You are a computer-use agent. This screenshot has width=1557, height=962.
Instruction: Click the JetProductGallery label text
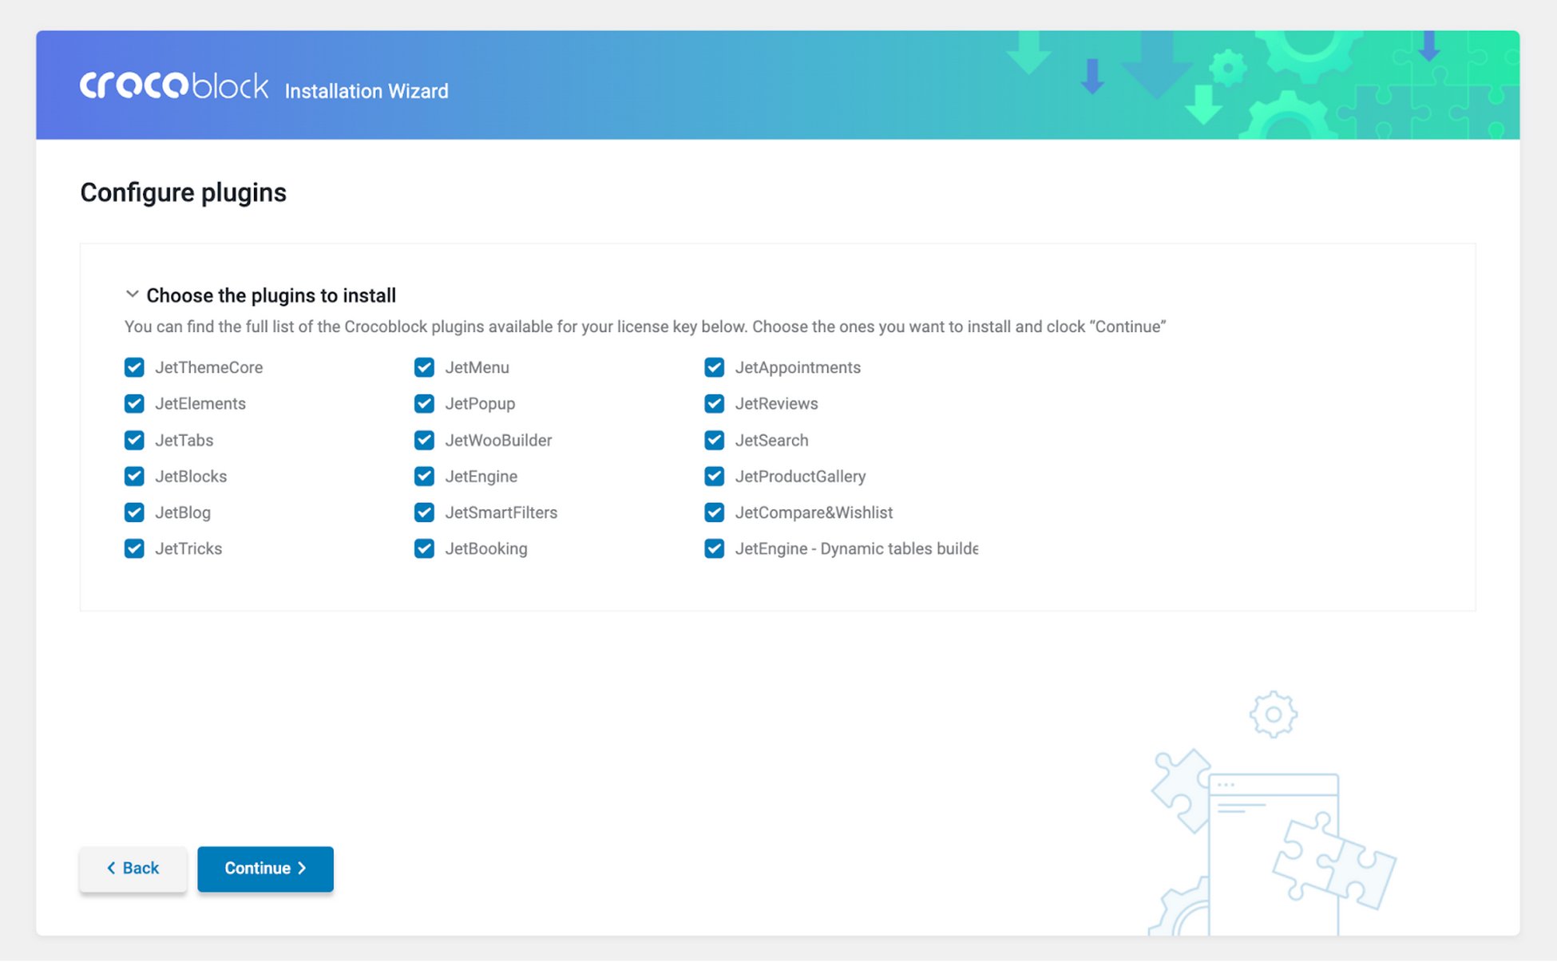pyautogui.click(x=800, y=477)
